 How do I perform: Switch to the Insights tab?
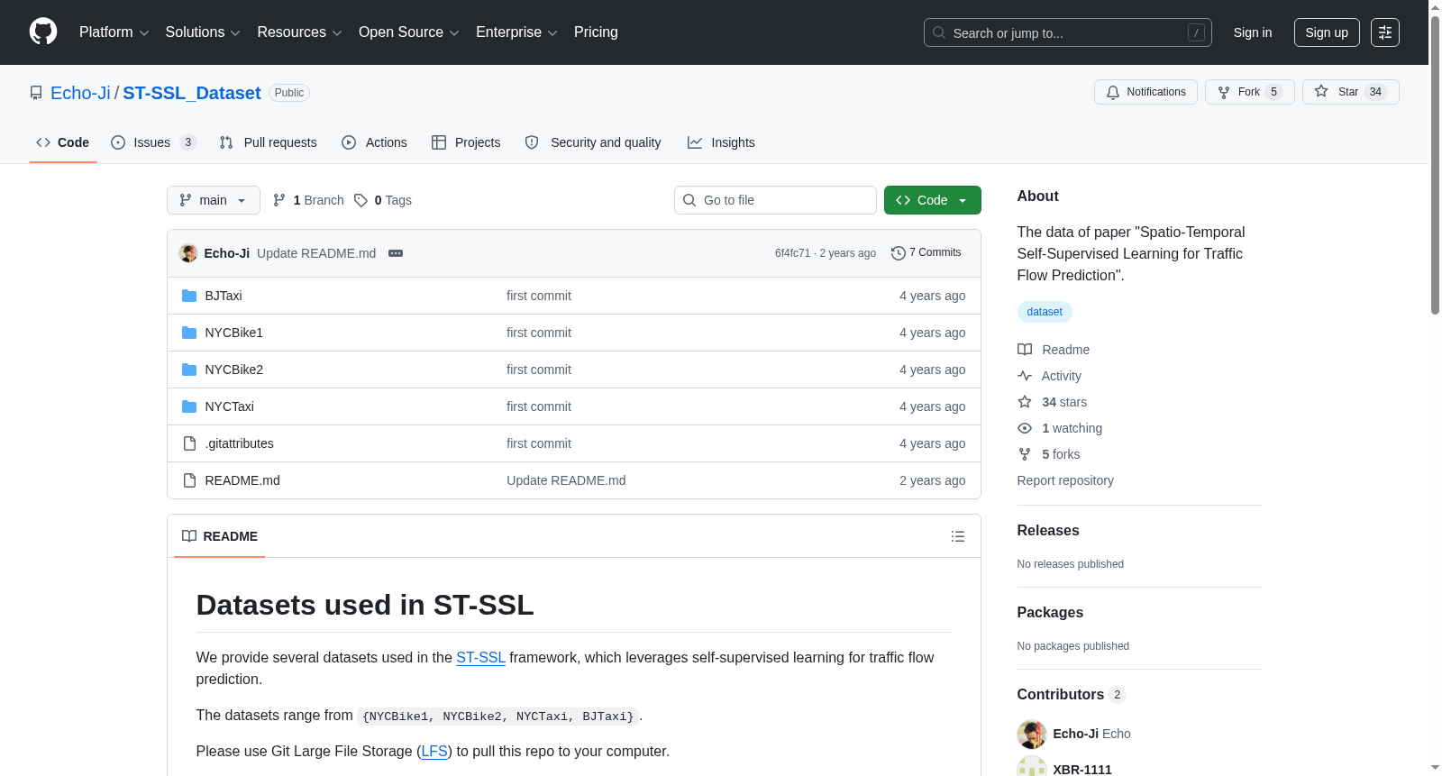(x=721, y=142)
